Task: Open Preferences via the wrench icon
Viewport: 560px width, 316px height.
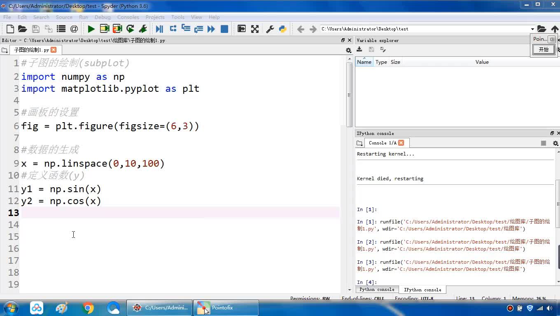Action: click(x=270, y=29)
